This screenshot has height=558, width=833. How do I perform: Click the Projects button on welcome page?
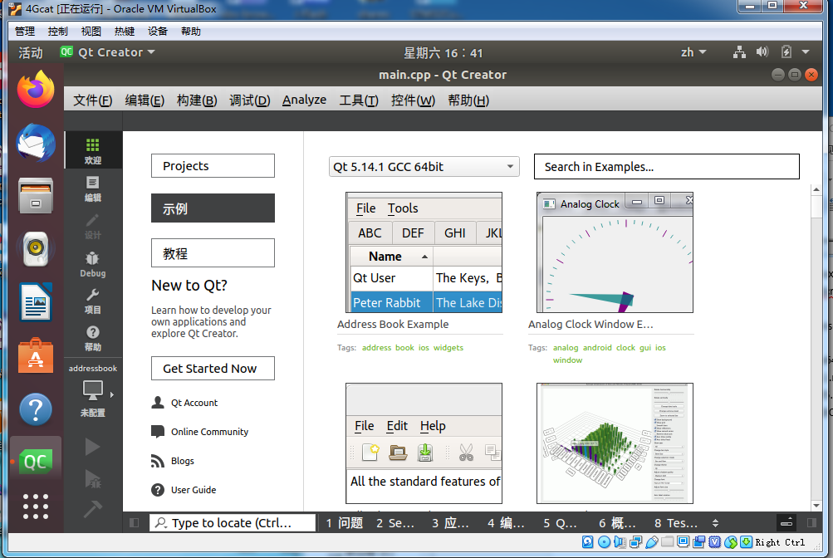(x=213, y=165)
